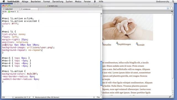Toggle the editor toolbar pill button

pyautogui.click(x=100, y=6)
